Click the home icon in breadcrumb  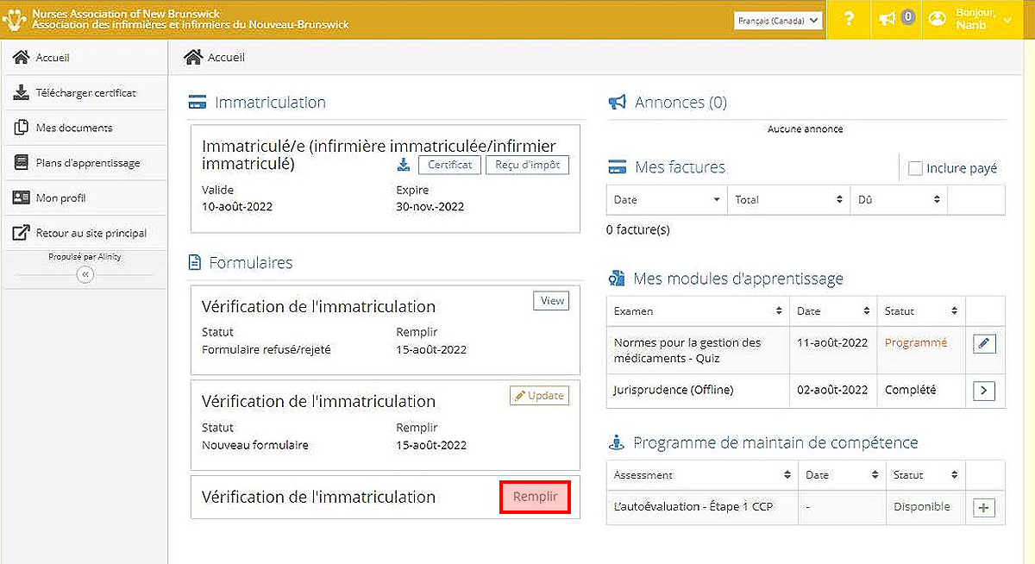(193, 58)
